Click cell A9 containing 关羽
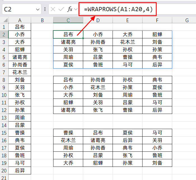Image resolution: width=196 pixels, height=180 pixels. pos(20,87)
